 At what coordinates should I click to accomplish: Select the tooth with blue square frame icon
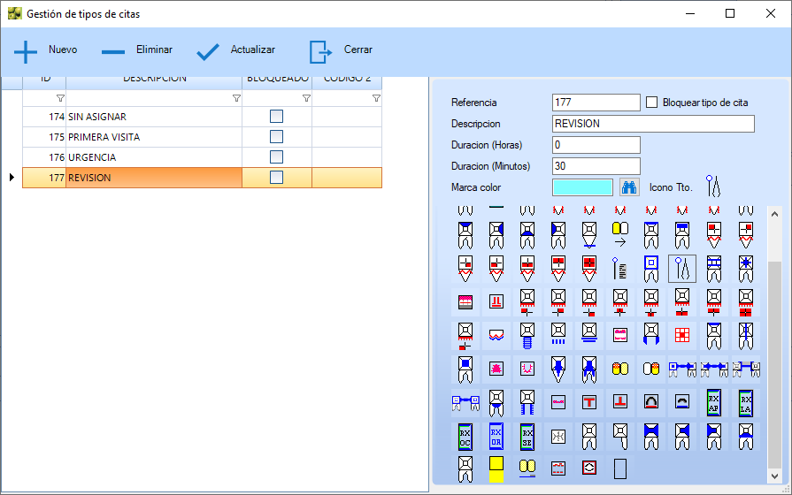point(651,269)
